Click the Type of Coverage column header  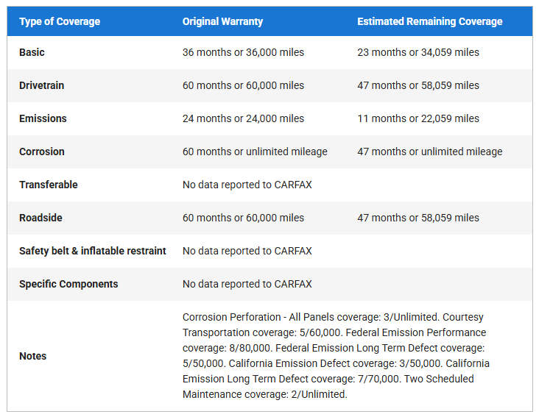[x=60, y=21]
